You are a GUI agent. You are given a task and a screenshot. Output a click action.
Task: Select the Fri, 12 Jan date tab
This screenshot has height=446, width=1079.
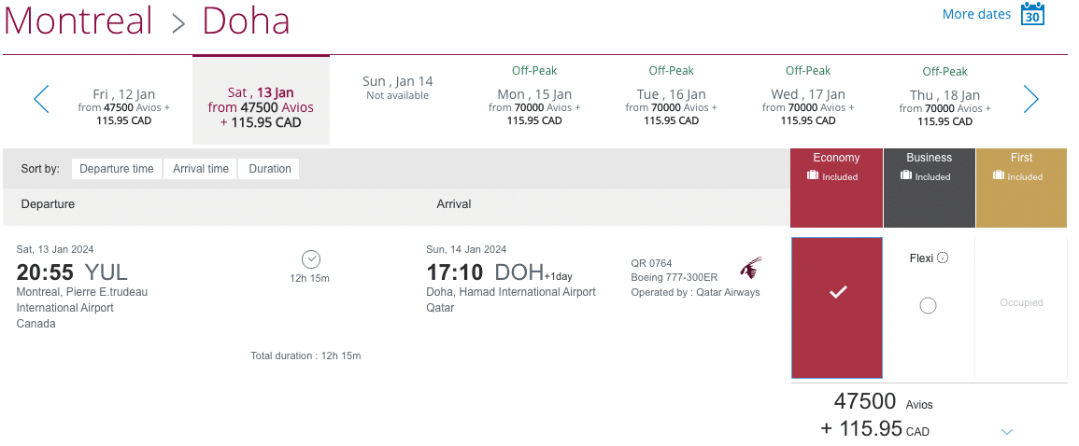click(x=123, y=101)
